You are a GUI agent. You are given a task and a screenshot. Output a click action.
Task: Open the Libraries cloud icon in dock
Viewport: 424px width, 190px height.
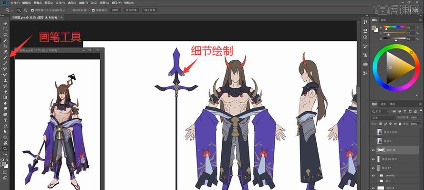coord(365,64)
